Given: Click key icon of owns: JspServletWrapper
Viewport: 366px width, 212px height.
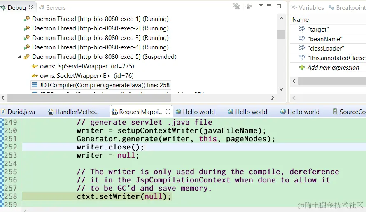Looking at the screenshot, I should pyautogui.click(x=35, y=66).
